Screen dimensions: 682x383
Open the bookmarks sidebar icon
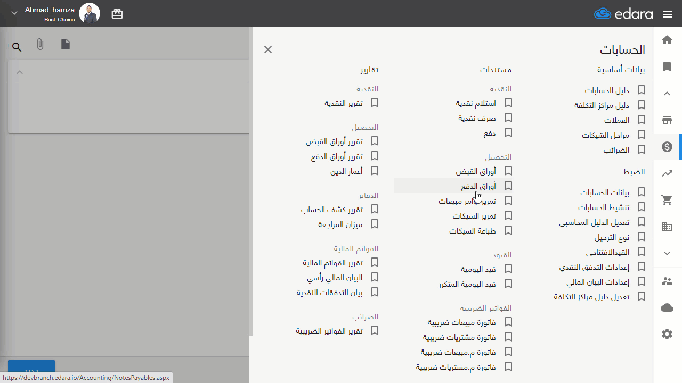pyautogui.click(x=667, y=66)
